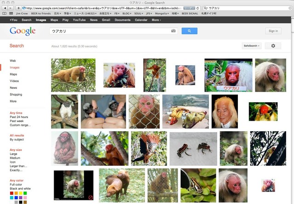The width and height of the screenshot is (294, 204).
Task: Add bookmark with the plus button
Action: click(x=18, y=8)
